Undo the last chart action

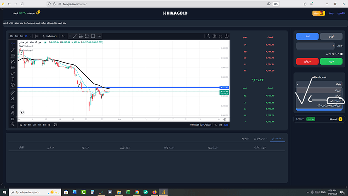pos(63,36)
